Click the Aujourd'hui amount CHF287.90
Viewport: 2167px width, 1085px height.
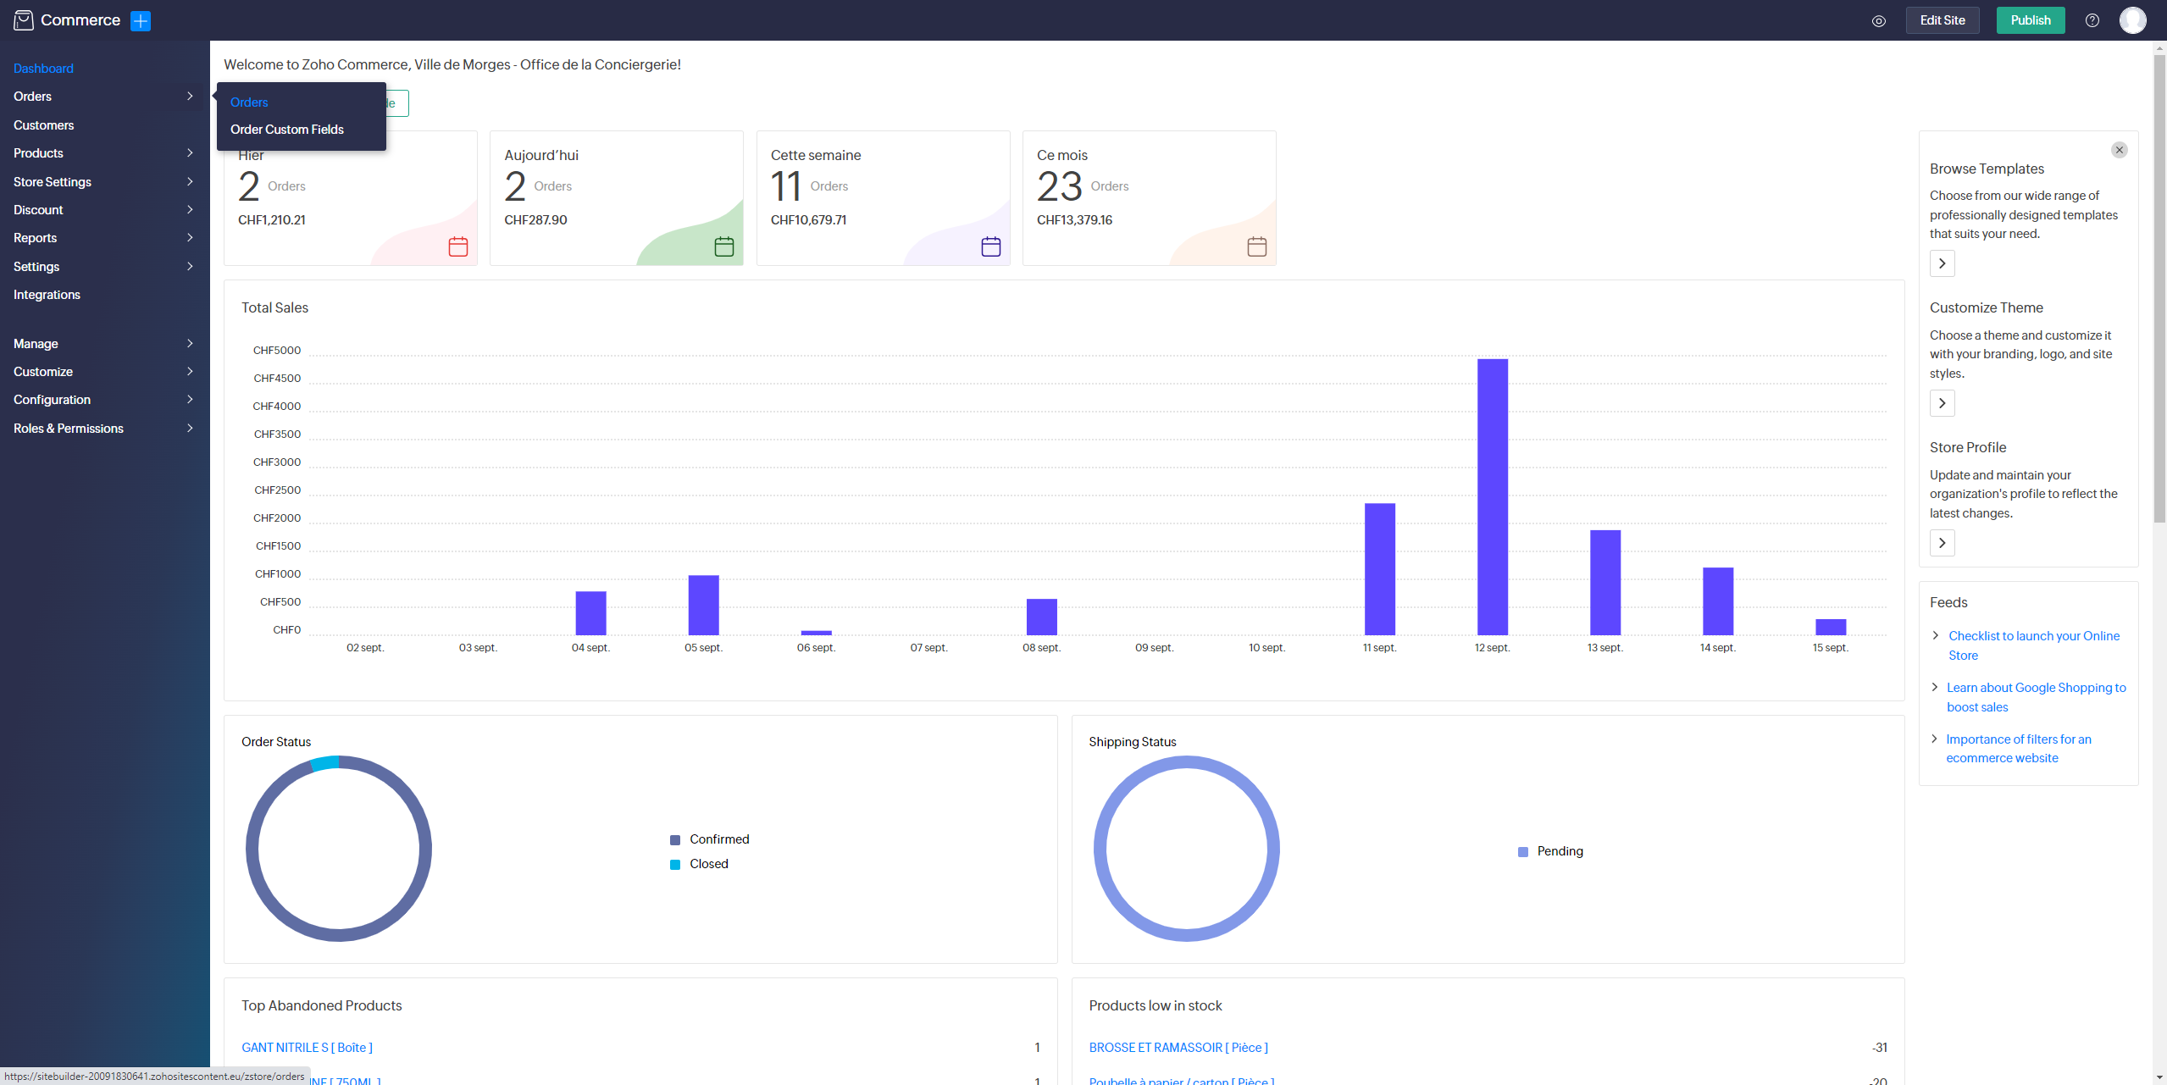(x=535, y=220)
